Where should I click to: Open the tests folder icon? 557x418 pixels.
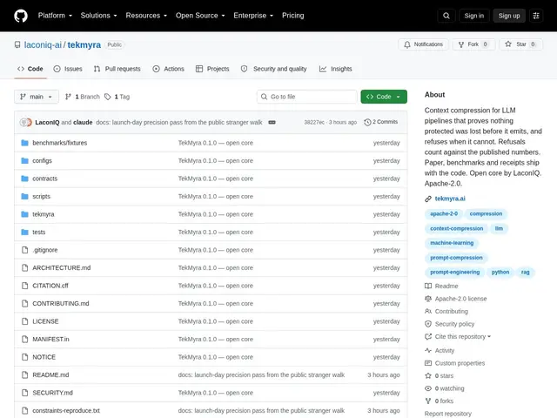24,233
